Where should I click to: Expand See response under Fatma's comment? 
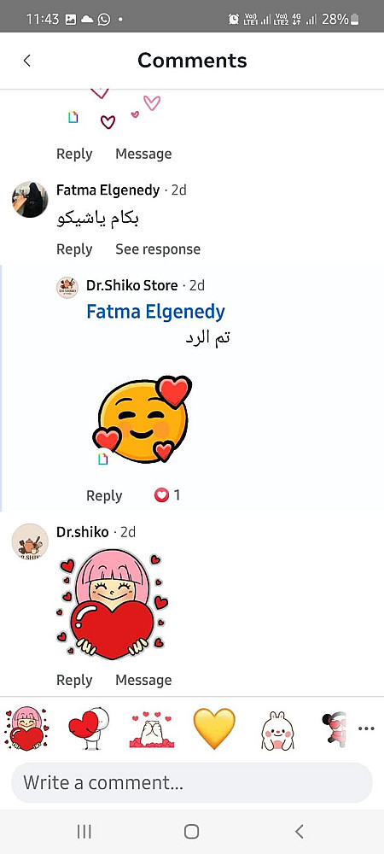[x=158, y=249]
